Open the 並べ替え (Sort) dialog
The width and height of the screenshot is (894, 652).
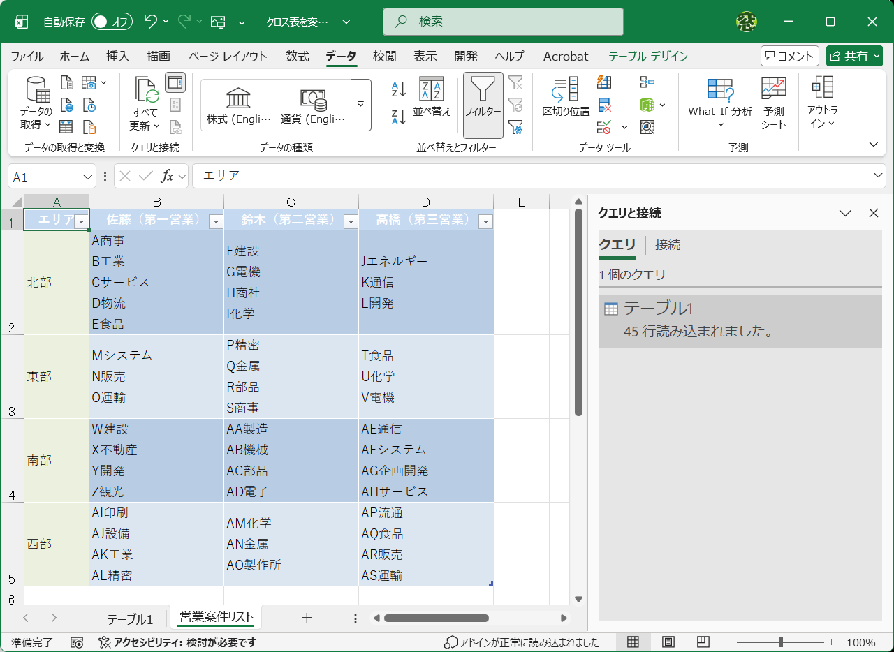point(432,105)
